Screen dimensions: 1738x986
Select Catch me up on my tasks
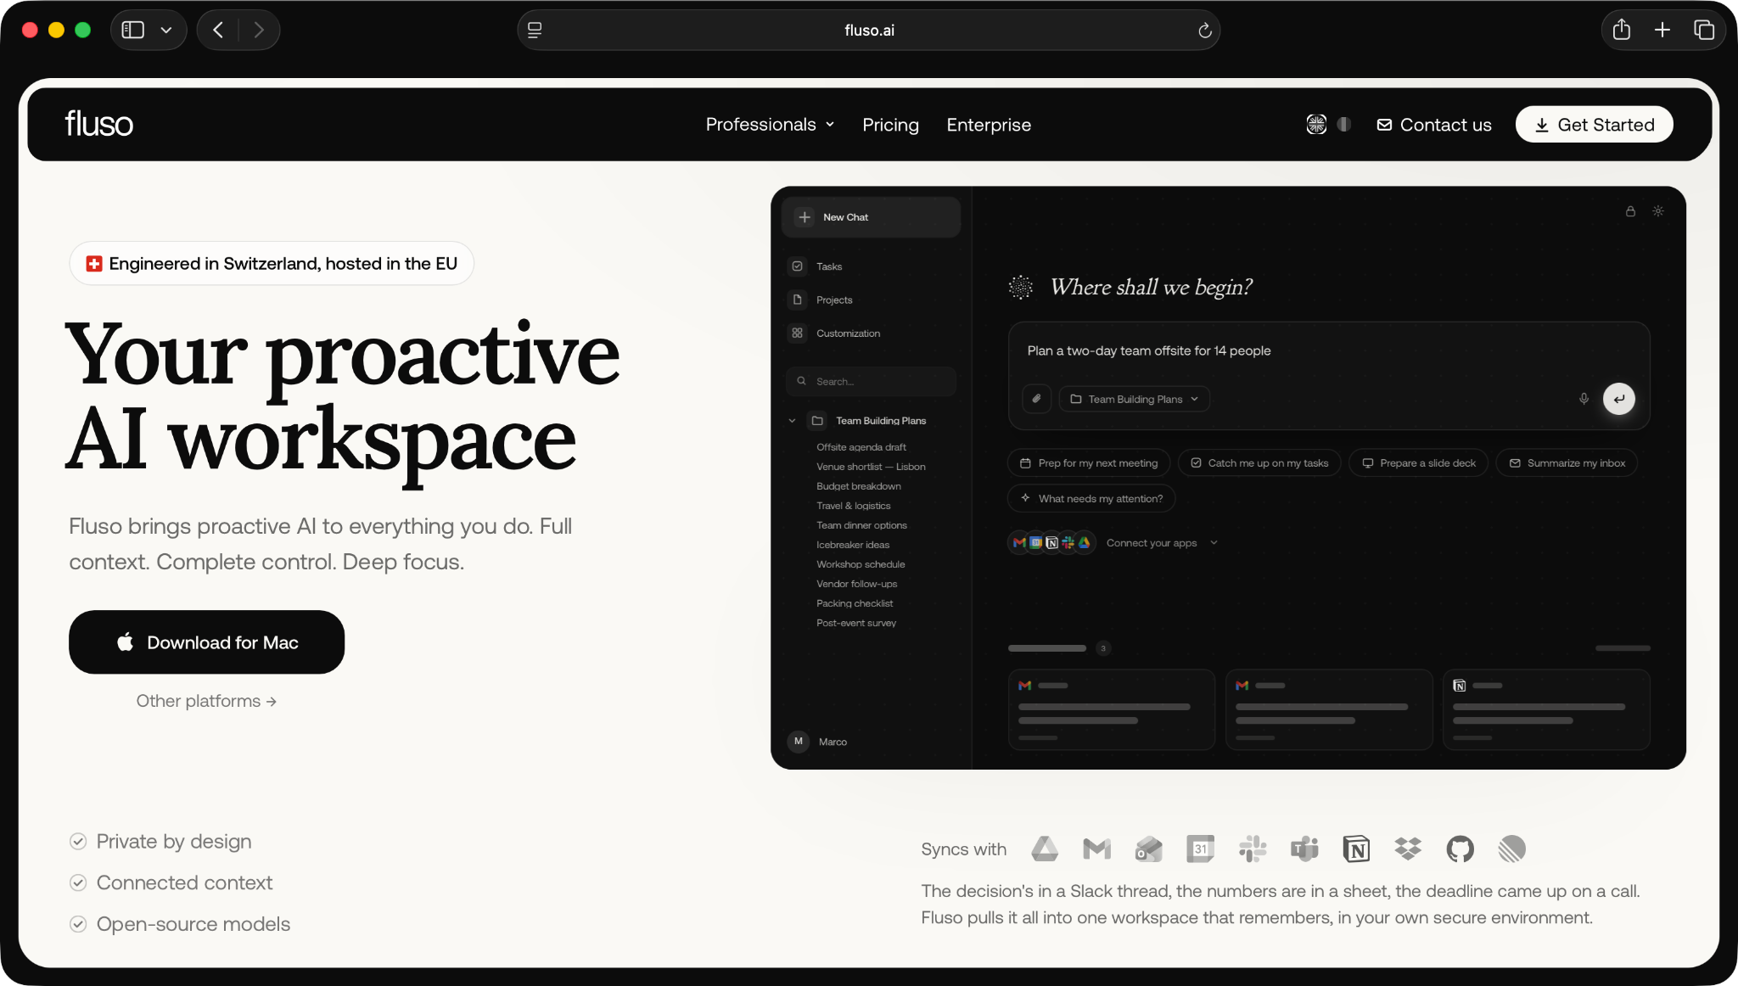click(1259, 463)
